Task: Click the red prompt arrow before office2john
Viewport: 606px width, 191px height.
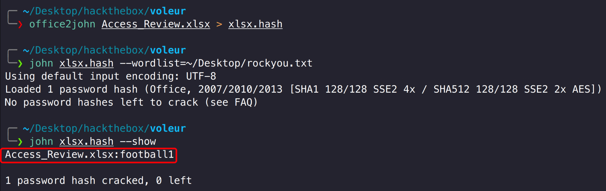Action: [x=20, y=25]
